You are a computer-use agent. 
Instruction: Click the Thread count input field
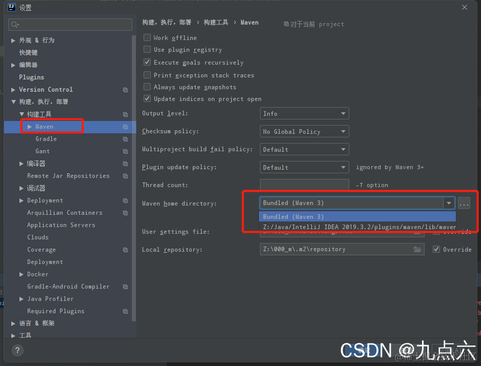click(x=304, y=185)
